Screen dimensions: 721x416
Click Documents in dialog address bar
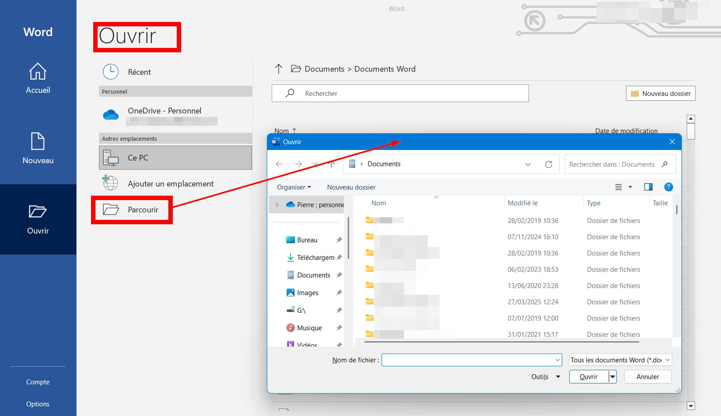384,164
